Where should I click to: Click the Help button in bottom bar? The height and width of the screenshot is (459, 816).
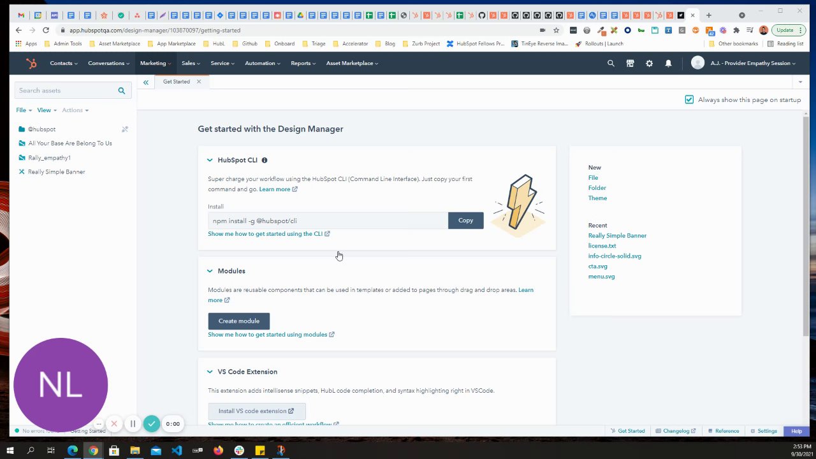pyautogui.click(x=796, y=431)
